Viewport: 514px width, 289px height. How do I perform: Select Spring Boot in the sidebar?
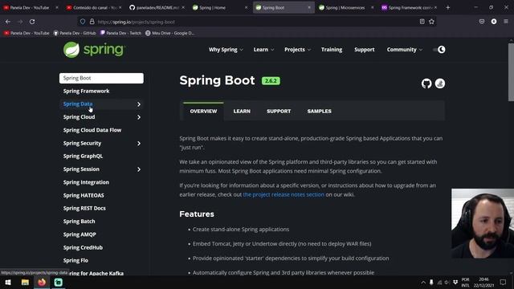tap(101, 78)
